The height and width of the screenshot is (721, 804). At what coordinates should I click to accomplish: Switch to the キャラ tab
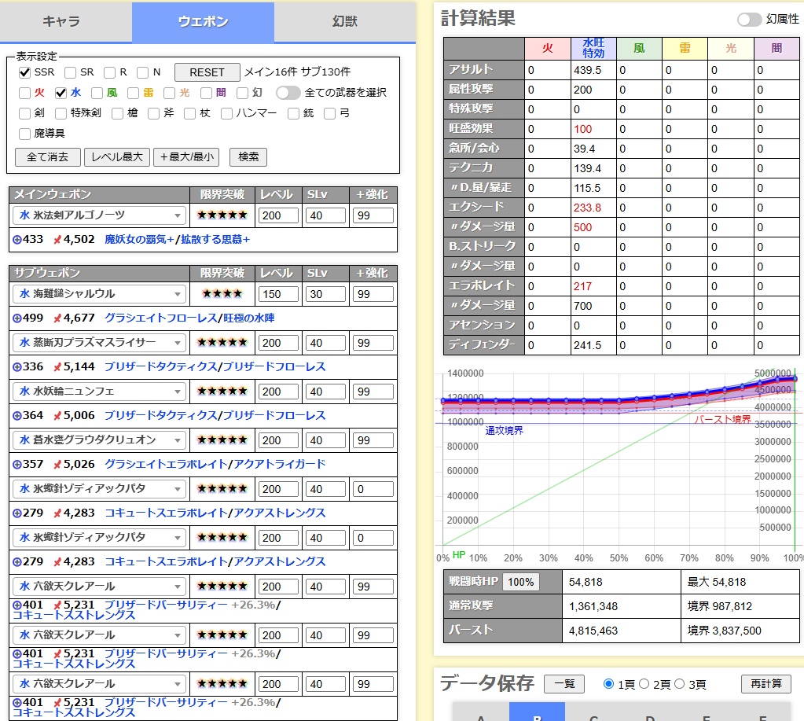pyautogui.click(x=61, y=21)
